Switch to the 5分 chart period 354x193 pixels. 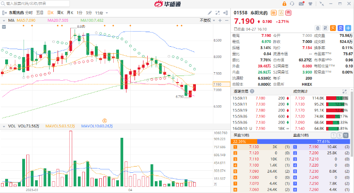(89, 13)
